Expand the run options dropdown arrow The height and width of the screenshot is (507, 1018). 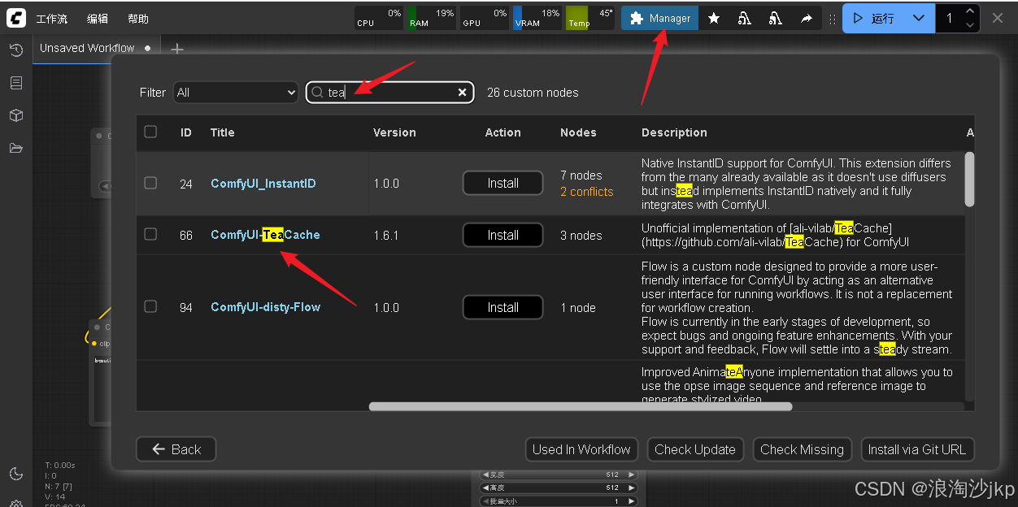point(919,18)
